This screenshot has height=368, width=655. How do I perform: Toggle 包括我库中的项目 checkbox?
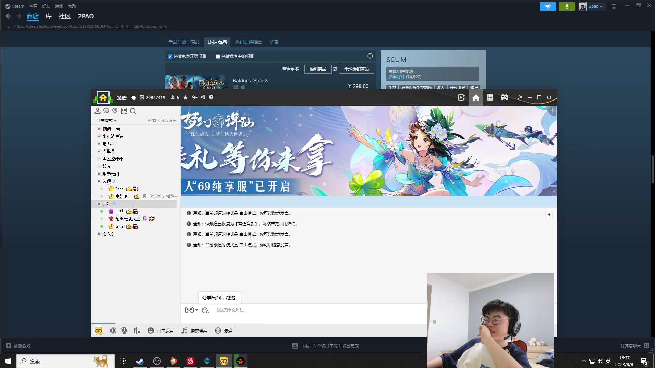218,56
